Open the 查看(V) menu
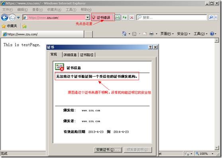Image resolution: width=222 pixels, height=158 pixels. point(37,10)
